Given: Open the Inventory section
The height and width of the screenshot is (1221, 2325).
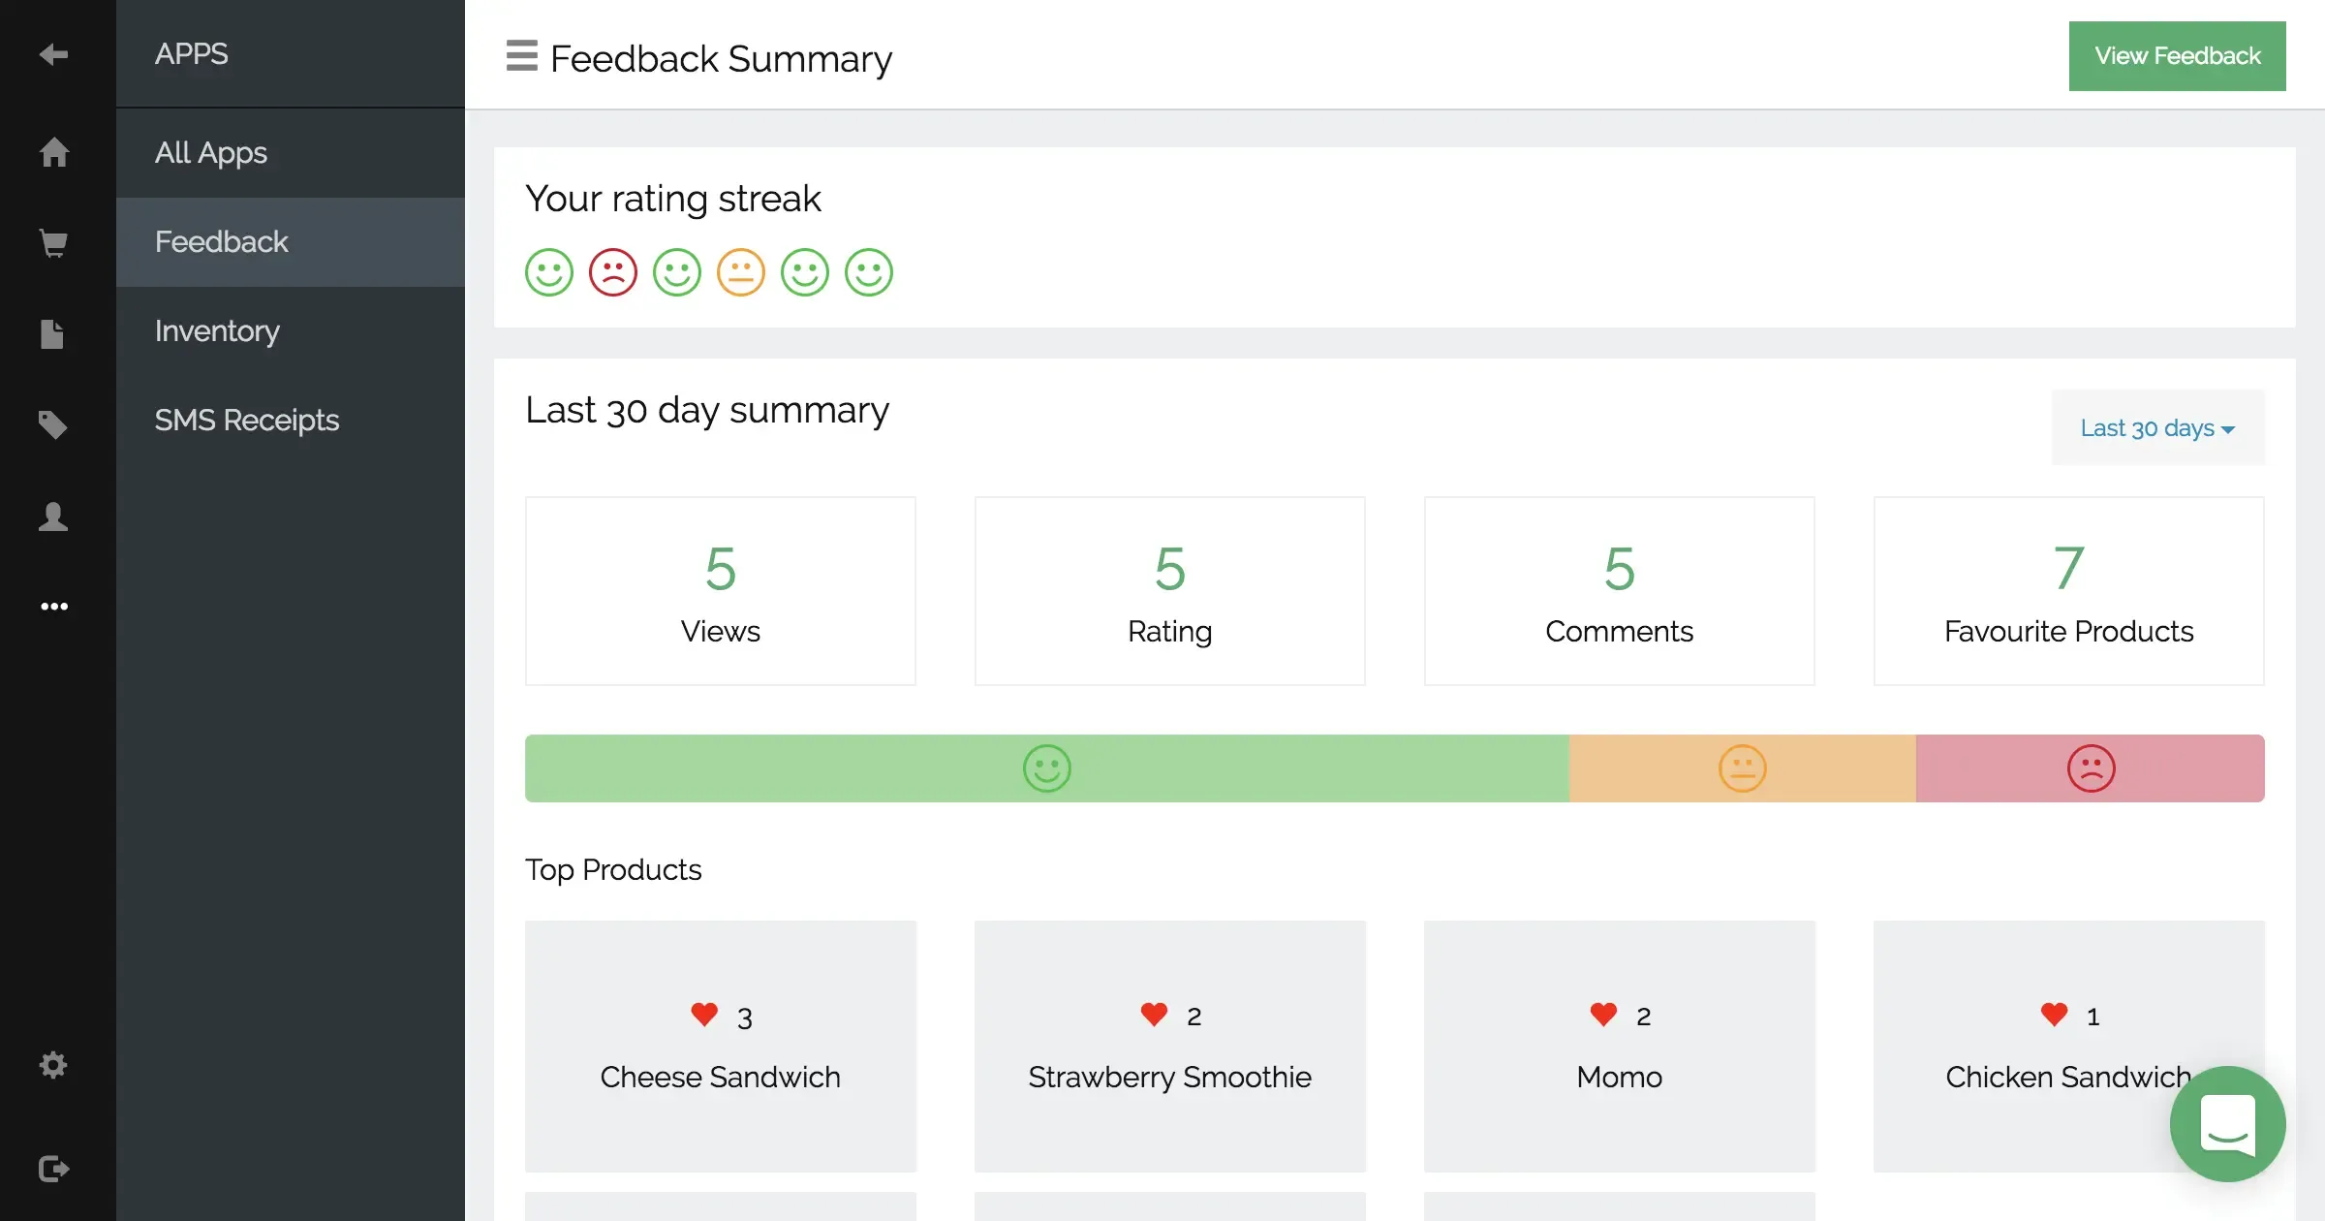Looking at the screenshot, I should pos(217,330).
